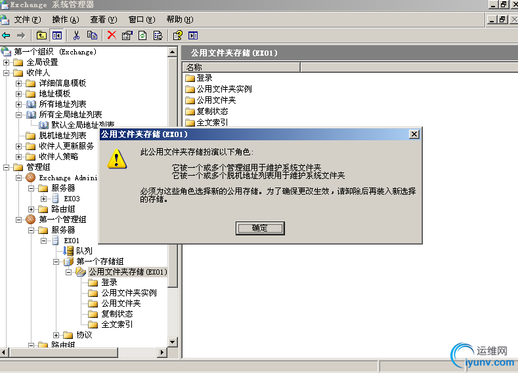Click the Exchange Admini group globe icon
Image resolution: width=518 pixels, height=373 pixels.
[x=31, y=178]
